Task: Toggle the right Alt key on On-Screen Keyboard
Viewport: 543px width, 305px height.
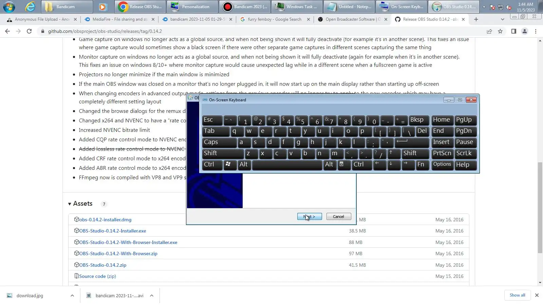Action: (330, 165)
